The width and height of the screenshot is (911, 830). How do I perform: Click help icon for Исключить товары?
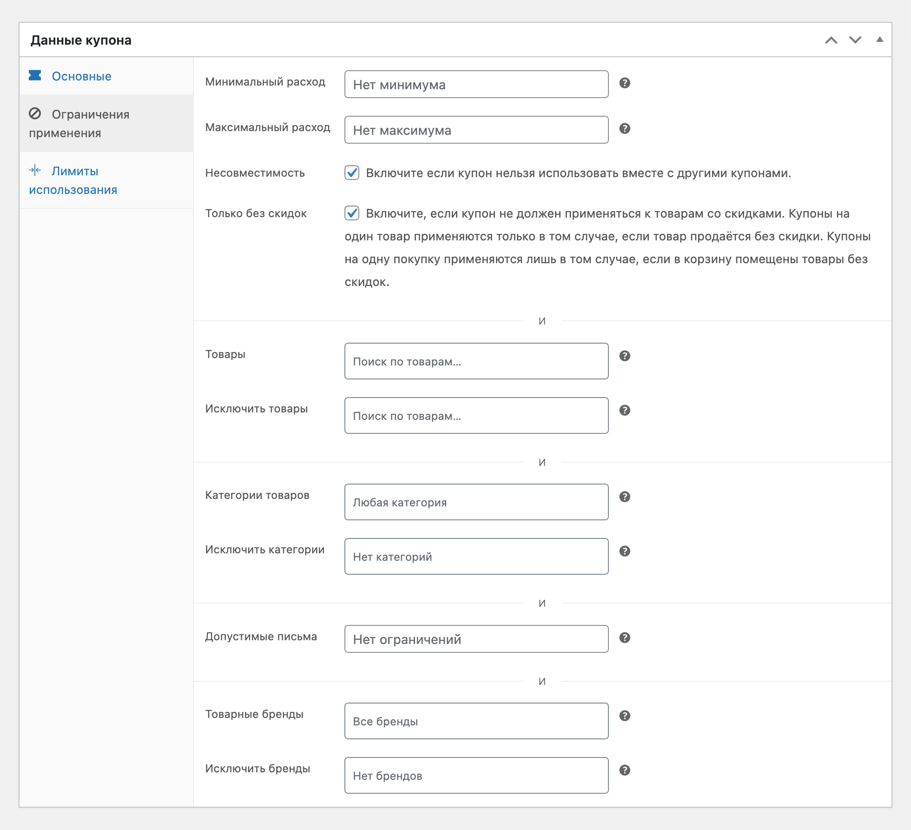coord(625,410)
